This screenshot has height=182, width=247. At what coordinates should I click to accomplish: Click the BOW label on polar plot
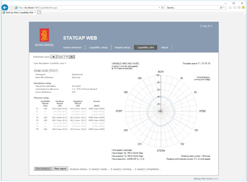[x=161, y=72]
